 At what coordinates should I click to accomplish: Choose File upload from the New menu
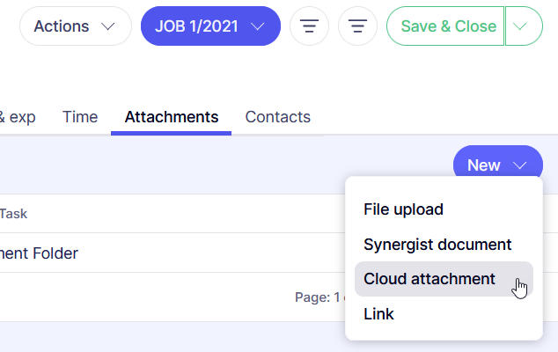[403, 209]
